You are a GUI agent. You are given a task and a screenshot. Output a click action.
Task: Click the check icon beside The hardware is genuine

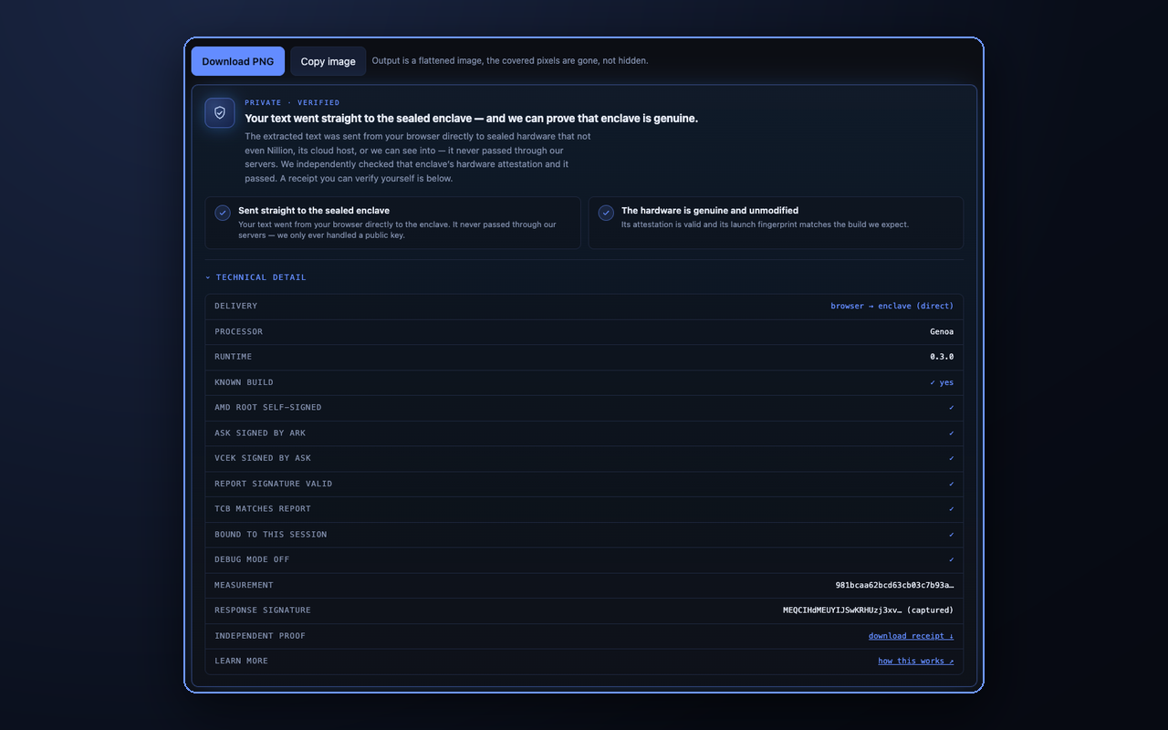point(606,213)
